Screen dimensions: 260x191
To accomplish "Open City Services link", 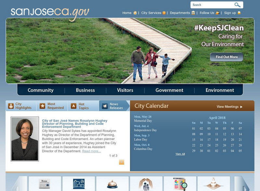I will 151,13.
